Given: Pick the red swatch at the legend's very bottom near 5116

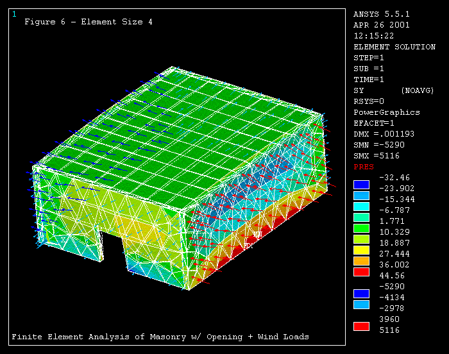Looking at the screenshot, I should pyautogui.click(x=362, y=326).
